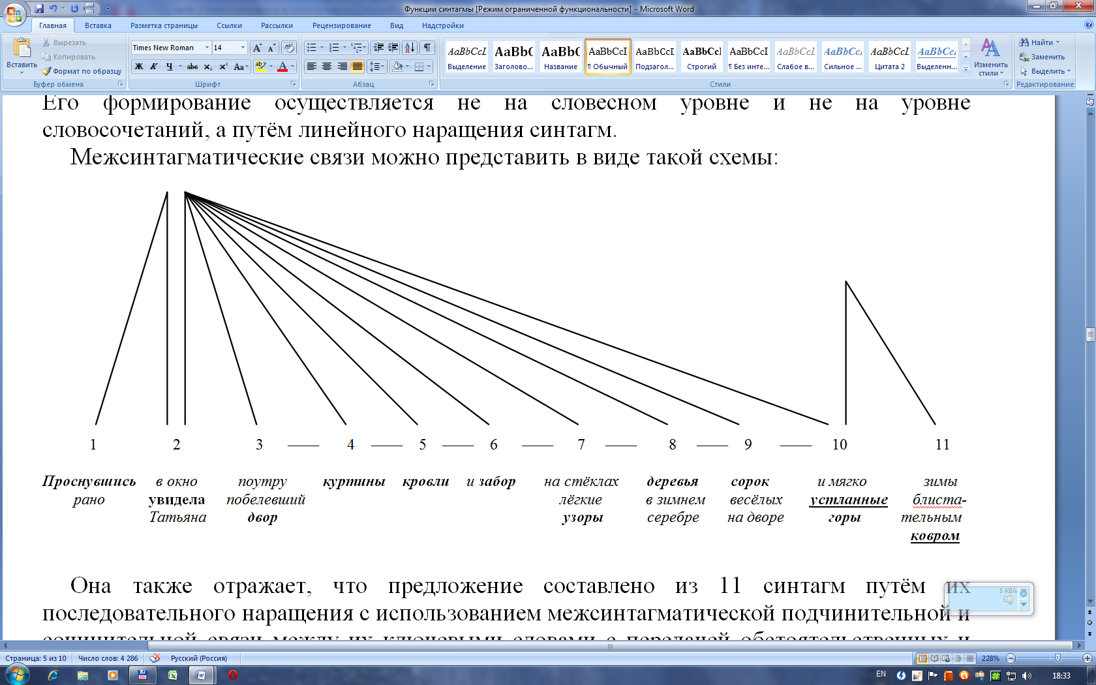The image size is (1096, 685).
Task: Click spelling check icon in status bar
Action: pyautogui.click(x=155, y=658)
